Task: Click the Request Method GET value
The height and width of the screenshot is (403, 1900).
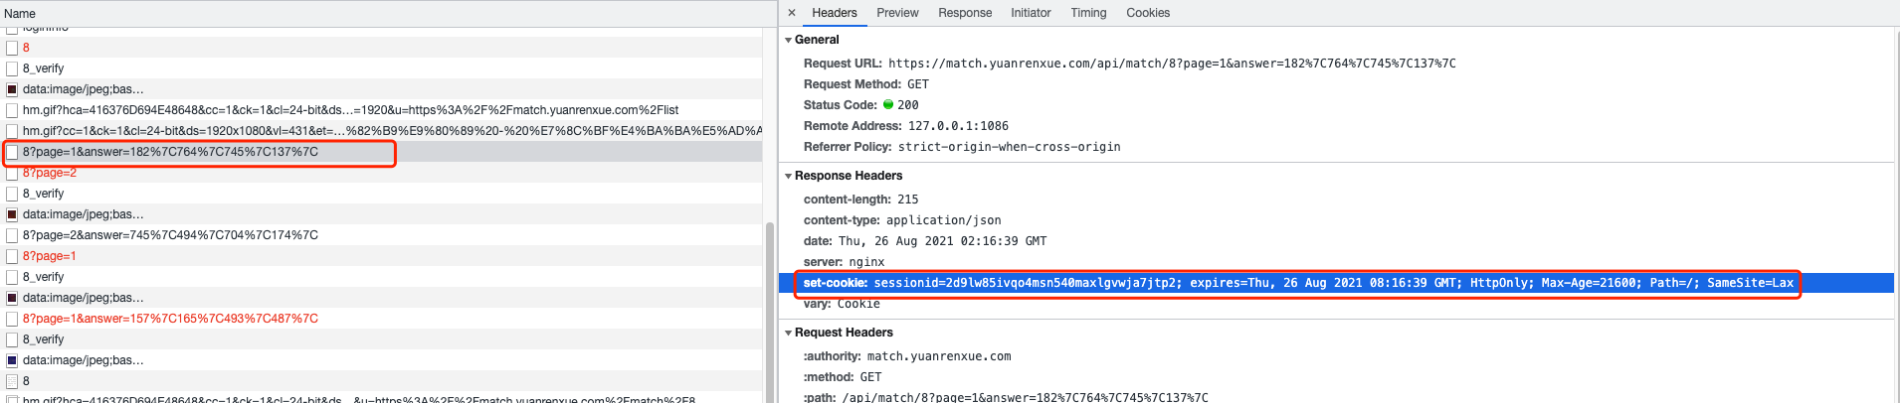Action: pos(918,84)
